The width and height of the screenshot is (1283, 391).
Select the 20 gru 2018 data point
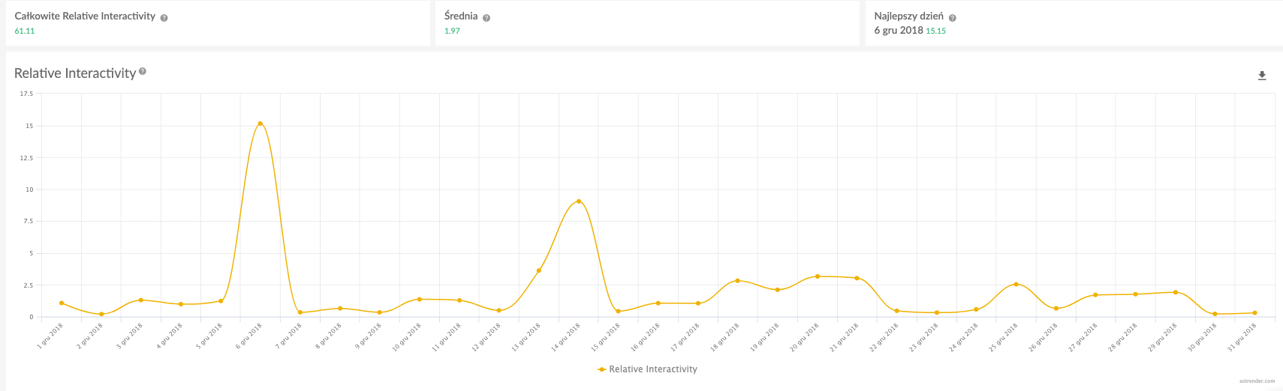[x=818, y=276]
